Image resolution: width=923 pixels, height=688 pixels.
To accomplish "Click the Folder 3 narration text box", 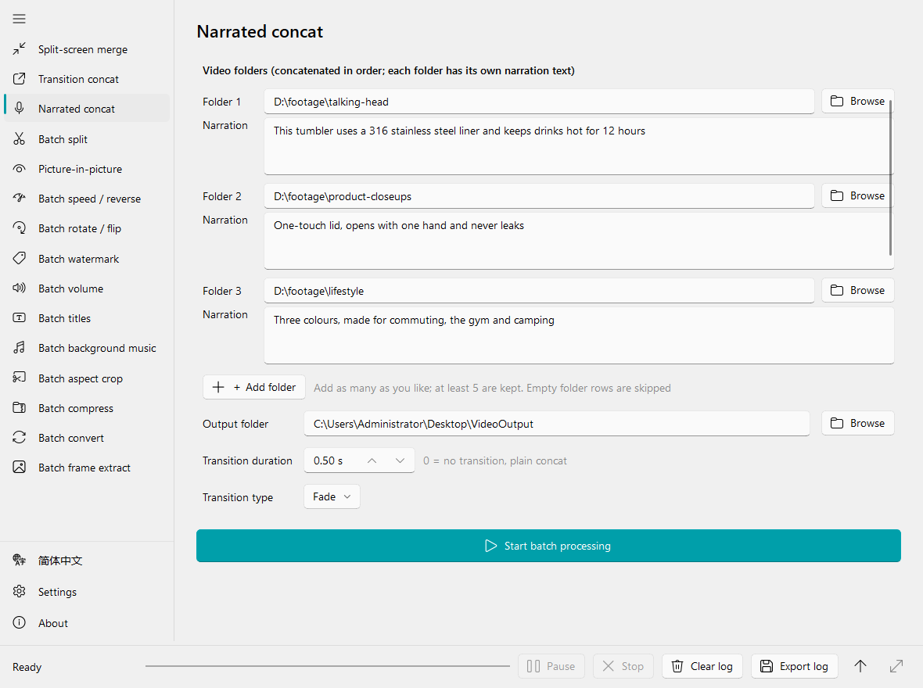I will [579, 335].
